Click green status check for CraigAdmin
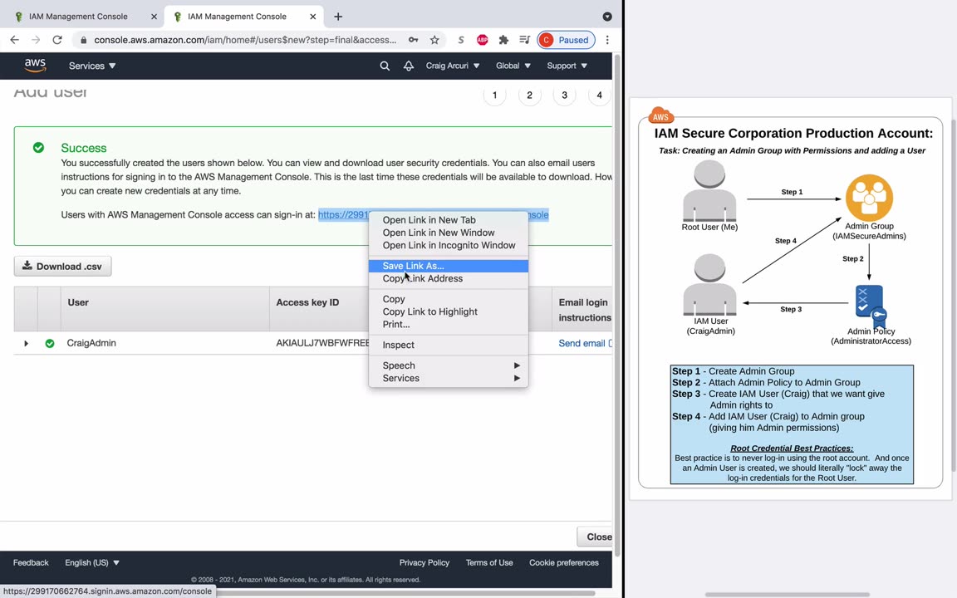This screenshot has height=598, width=957. tap(50, 344)
